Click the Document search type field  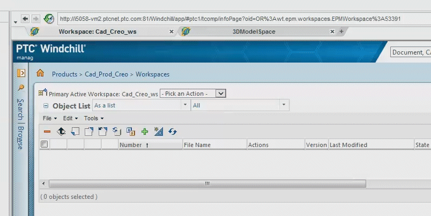point(411,52)
